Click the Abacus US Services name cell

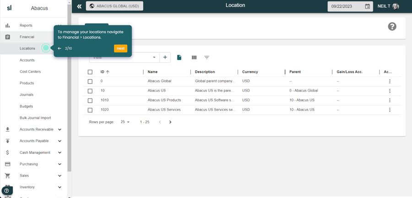point(164,110)
